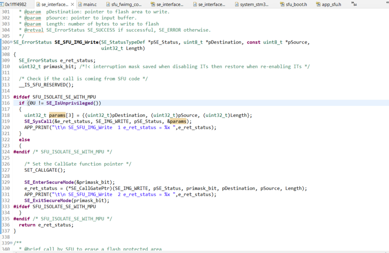This screenshot has width=389, height=253.
Task: Click SET_CALLGATE(); on line 327
Action: (x=45, y=170)
